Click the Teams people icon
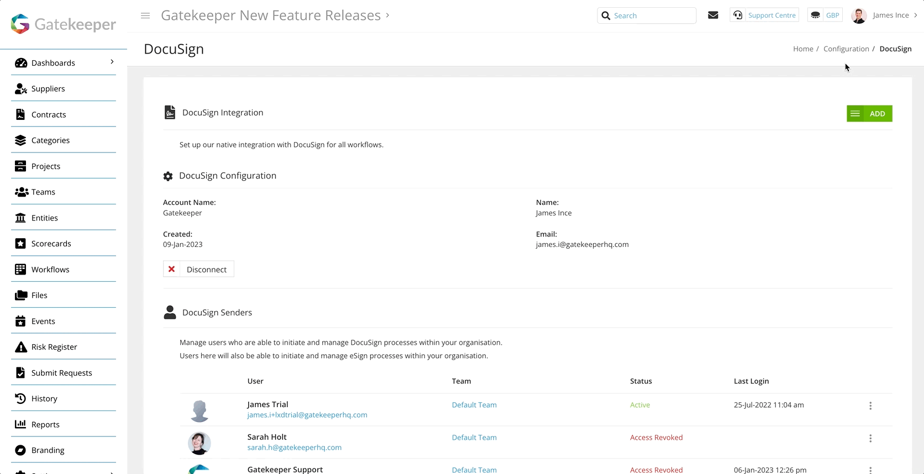 click(x=22, y=192)
